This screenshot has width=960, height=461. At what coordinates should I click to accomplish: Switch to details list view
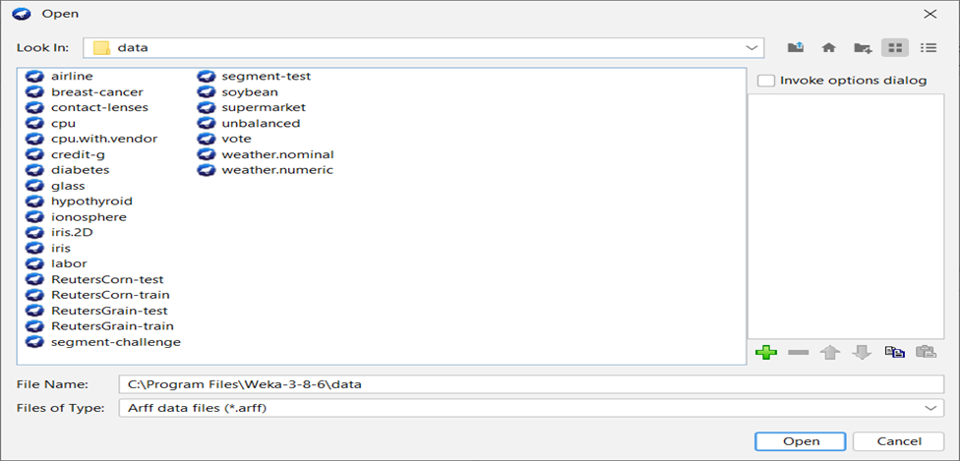[929, 48]
